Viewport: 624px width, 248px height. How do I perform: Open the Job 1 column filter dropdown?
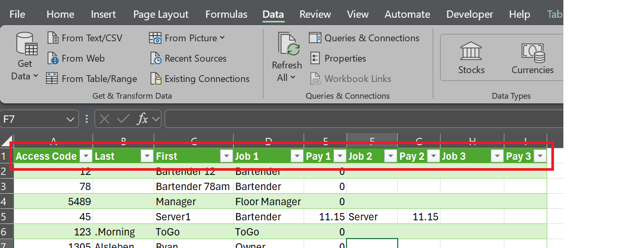pyautogui.click(x=296, y=156)
